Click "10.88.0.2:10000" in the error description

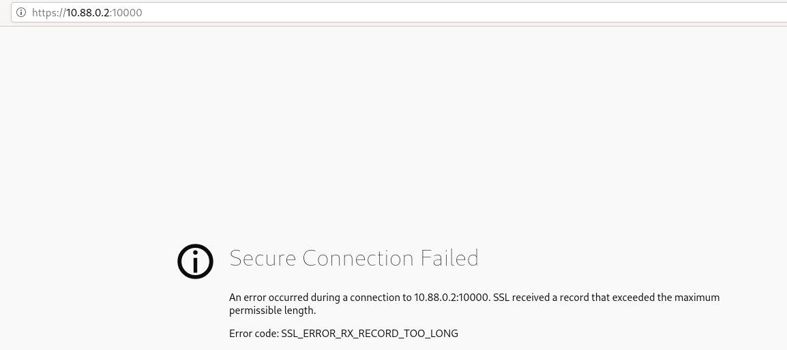(451, 298)
